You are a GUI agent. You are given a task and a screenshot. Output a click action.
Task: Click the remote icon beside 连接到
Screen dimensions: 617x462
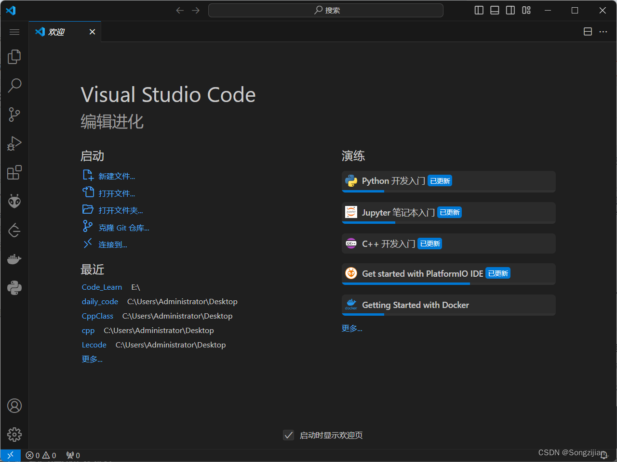point(88,244)
